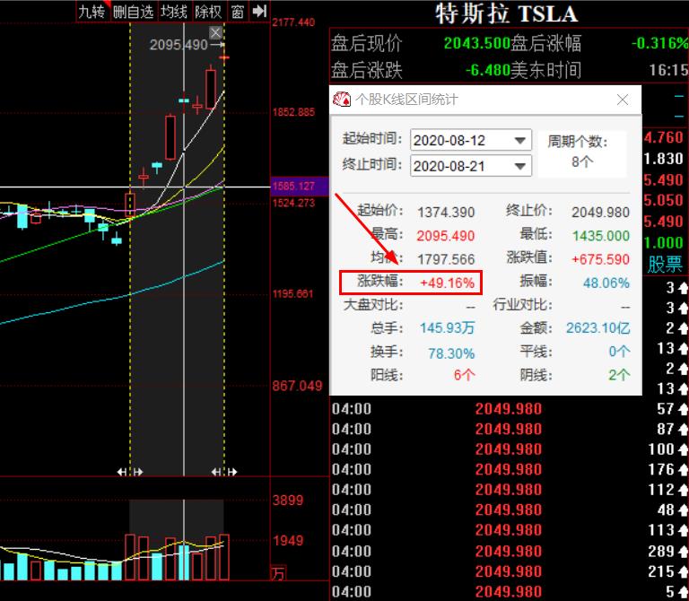Click the 终止价 value 2049.980 in dialog

click(x=600, y=213)
